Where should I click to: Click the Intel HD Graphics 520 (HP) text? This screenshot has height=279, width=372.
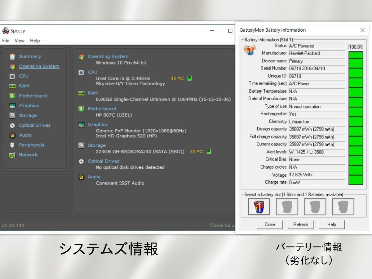pyautogui.click(x=126, y=136)
